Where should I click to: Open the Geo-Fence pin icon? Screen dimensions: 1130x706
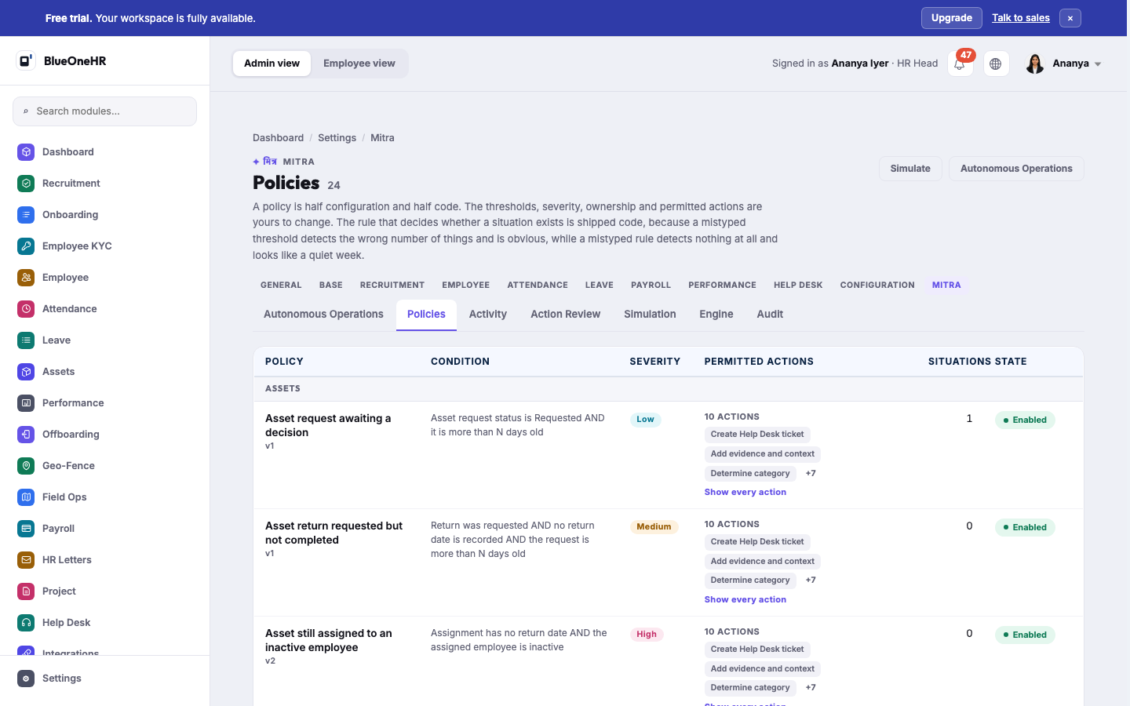(x=26, y=466)
